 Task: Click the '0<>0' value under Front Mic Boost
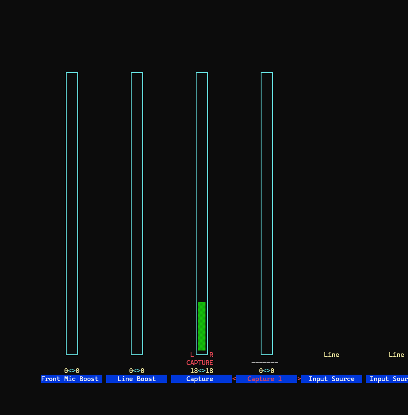point(71,370)
